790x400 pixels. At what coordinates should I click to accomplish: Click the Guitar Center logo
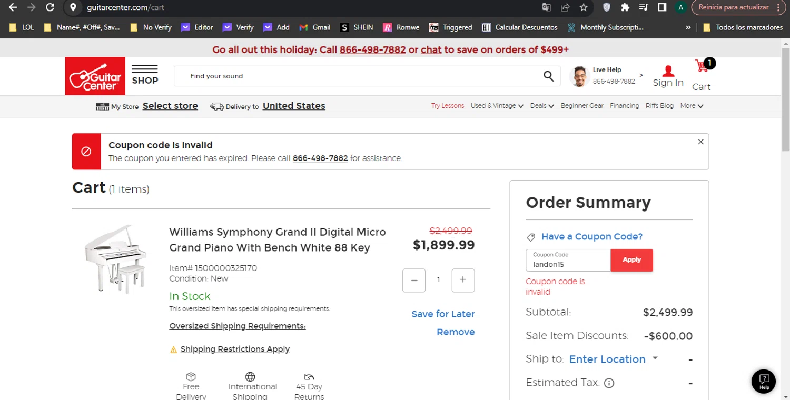point(95,76)
